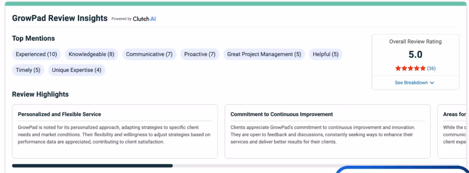This screenshot has width=469, height=173.
Task: Click the horizontal highlights scrollbar thumb
Action: 93,166
